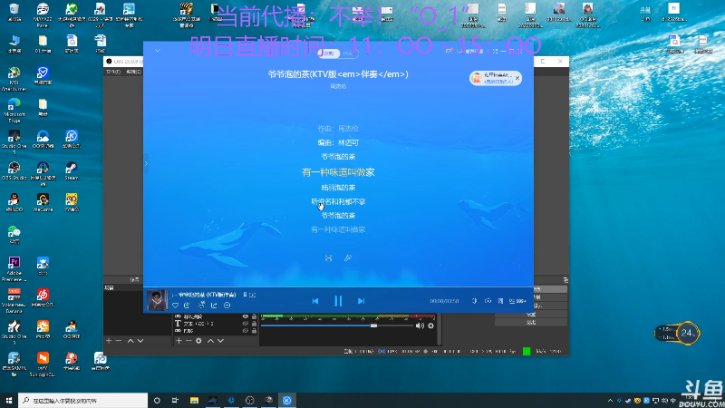The height and width of the screenshot is (408, 725).
Task: Click the OBS mixer volume slider handle
Action: coord(373,325)
